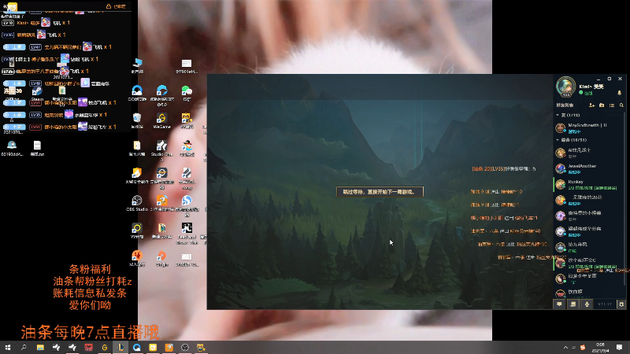Click the friends list scrollbar
The height and width of the screenshot is (354, 630).
[x=625, y=199]
